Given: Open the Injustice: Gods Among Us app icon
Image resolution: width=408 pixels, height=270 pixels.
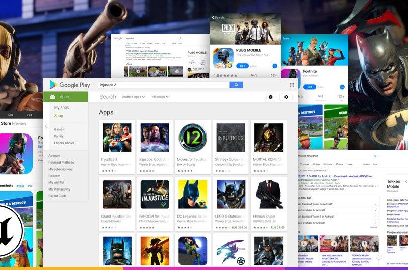Looking at the screenshot, I should [x=155, y=138].
